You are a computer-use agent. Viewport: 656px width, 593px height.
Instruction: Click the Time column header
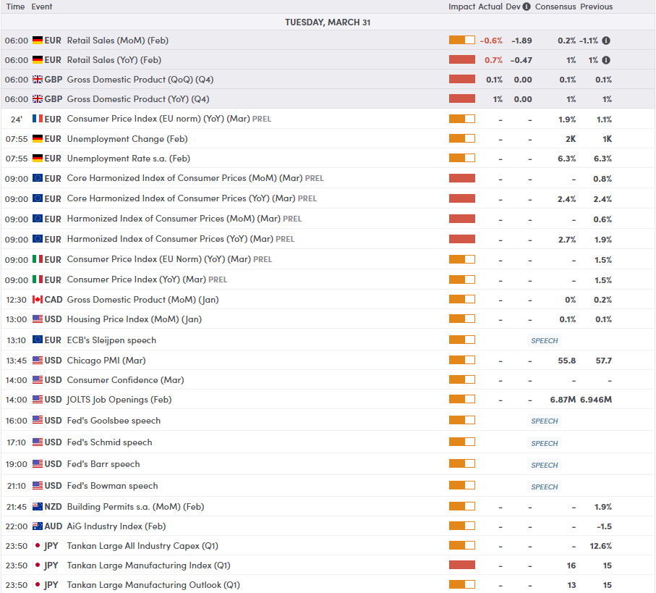(x=15, y=7)
